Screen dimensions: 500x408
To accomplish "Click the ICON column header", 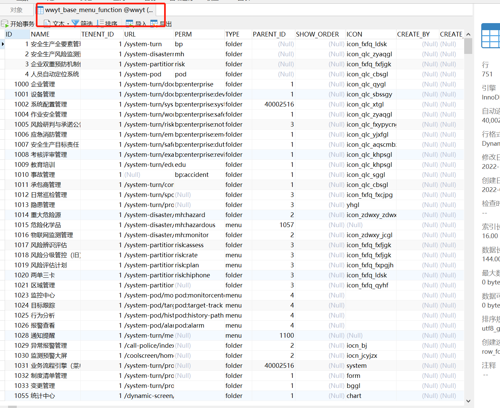I will [371, 34].
